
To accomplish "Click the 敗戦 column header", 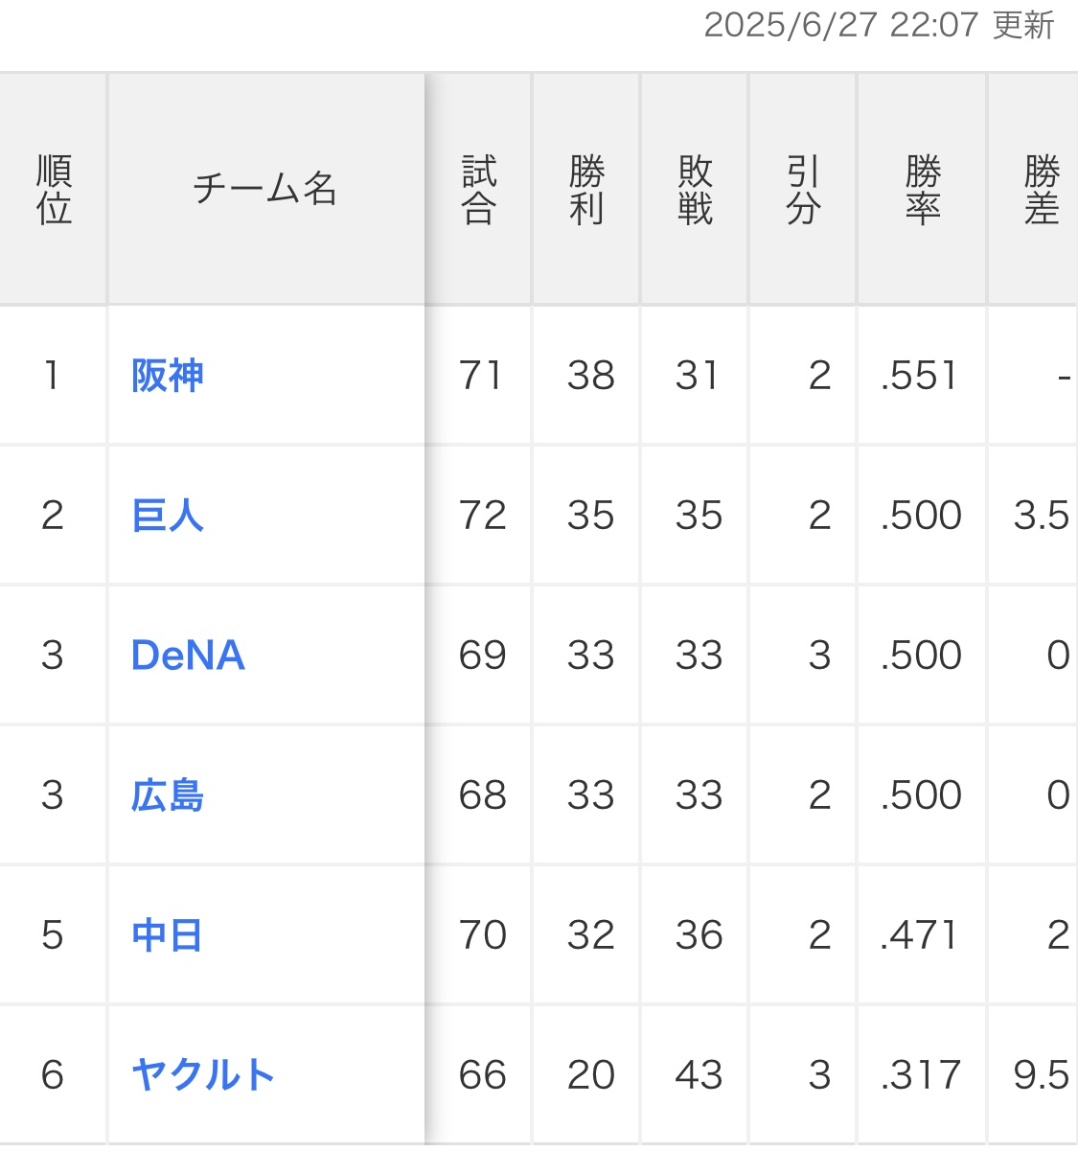I will click(x=695, y=190).
